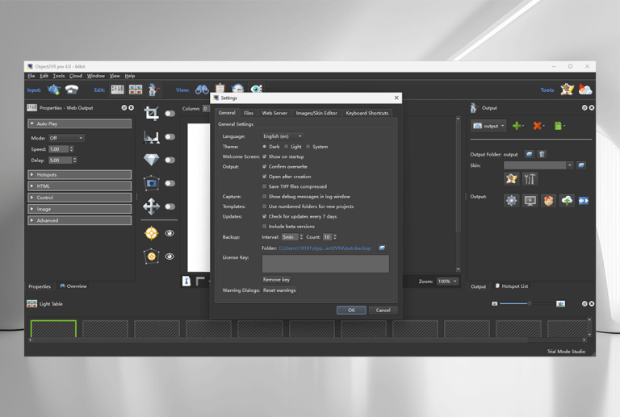Open the binoculars viewer icon
The image size is (620, 417).
coord(202,90)
